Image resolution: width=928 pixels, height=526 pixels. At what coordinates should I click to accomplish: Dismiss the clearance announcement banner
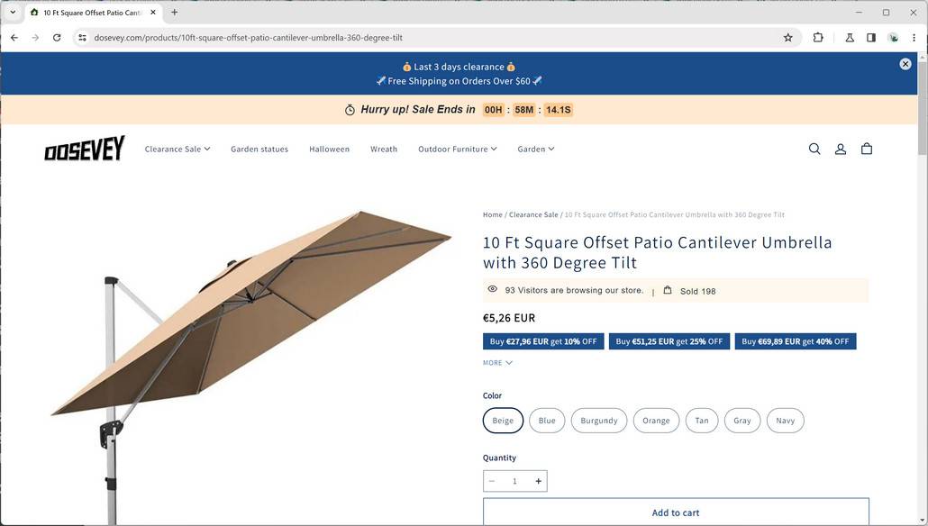coord(905,64)
